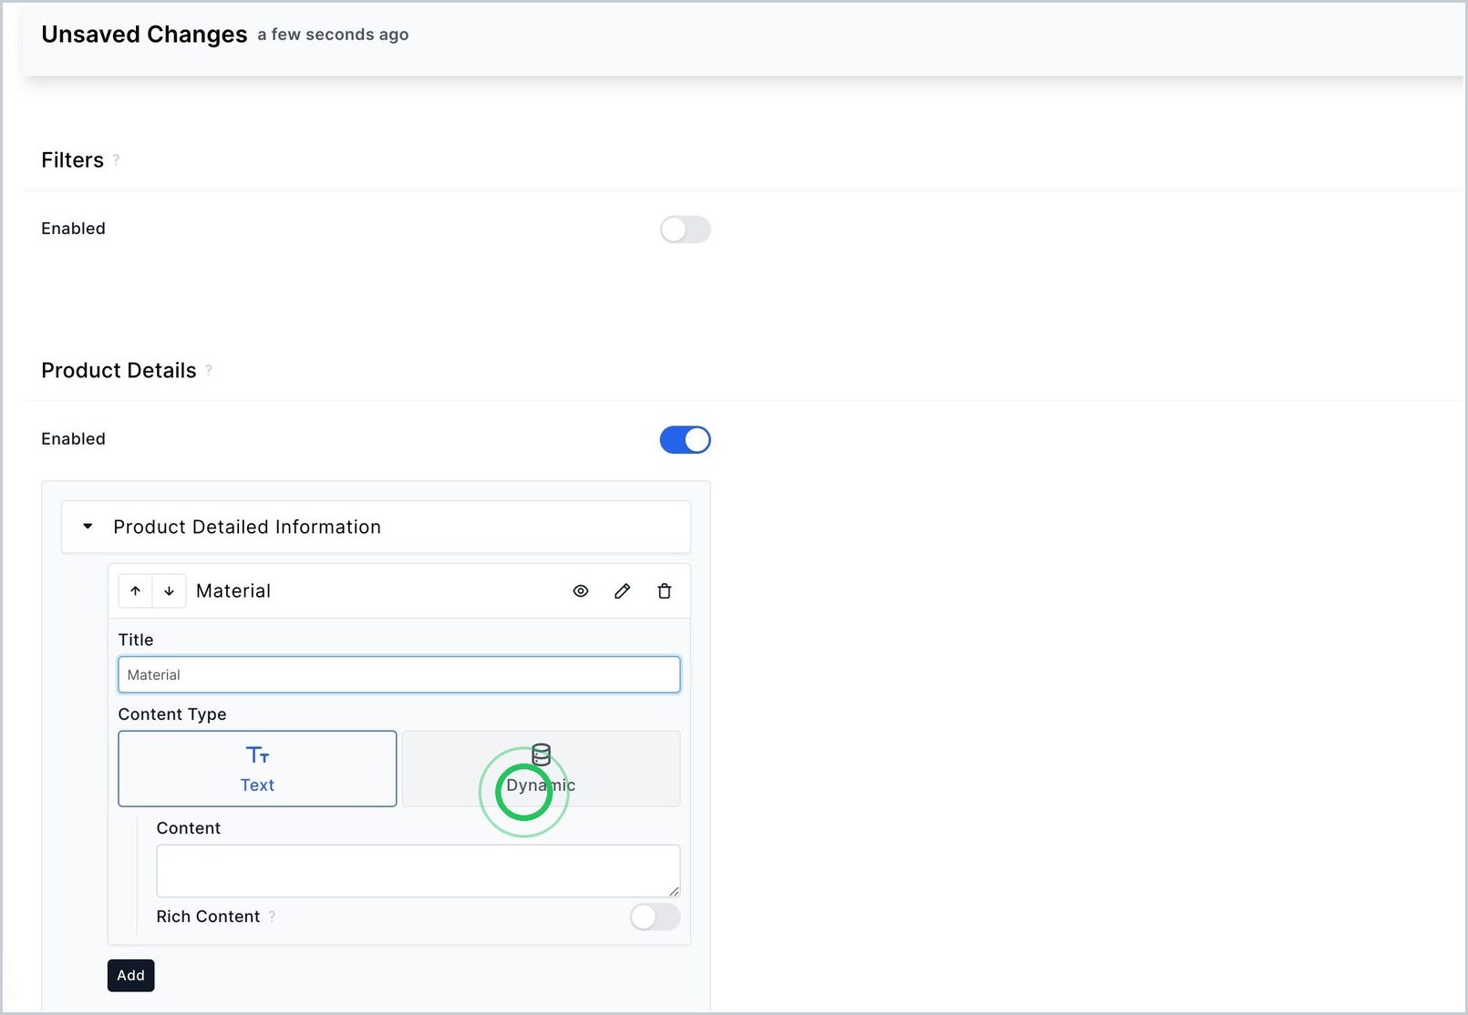The height and width of the screenshot is (1015, 1468).
Task: Delete the Material item
Action: pos(665,591)
